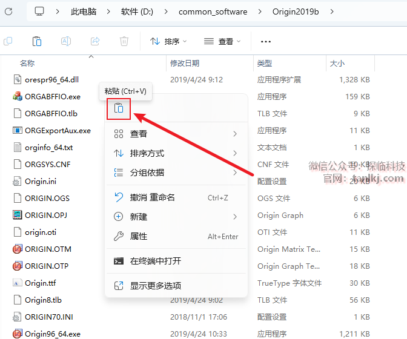Open the 查看 view dropdown in toolbar

[222, 41]
